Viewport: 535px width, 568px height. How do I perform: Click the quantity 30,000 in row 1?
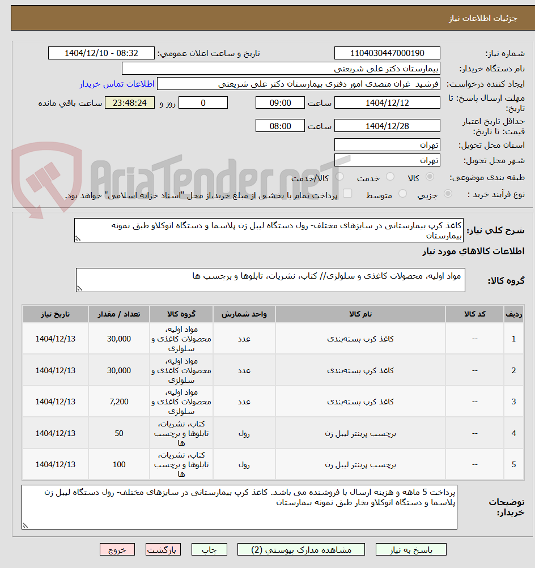119,339
